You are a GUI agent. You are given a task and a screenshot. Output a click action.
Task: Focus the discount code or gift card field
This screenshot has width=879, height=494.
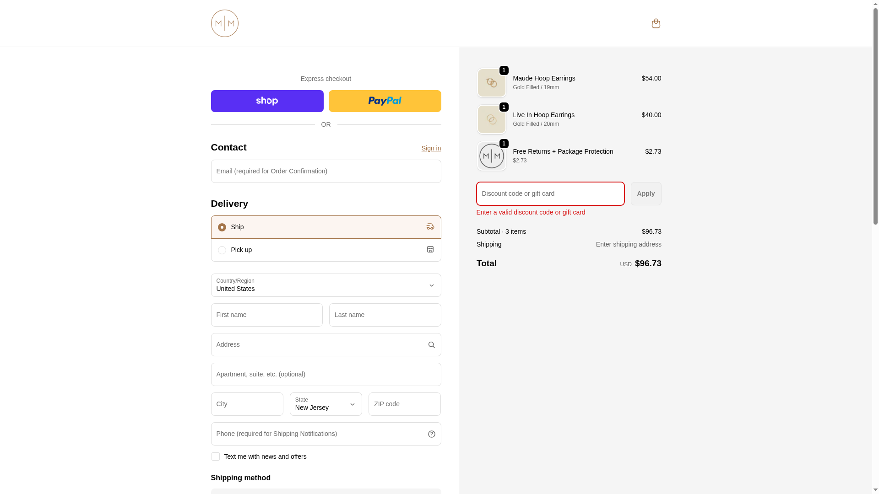(550, 194)
